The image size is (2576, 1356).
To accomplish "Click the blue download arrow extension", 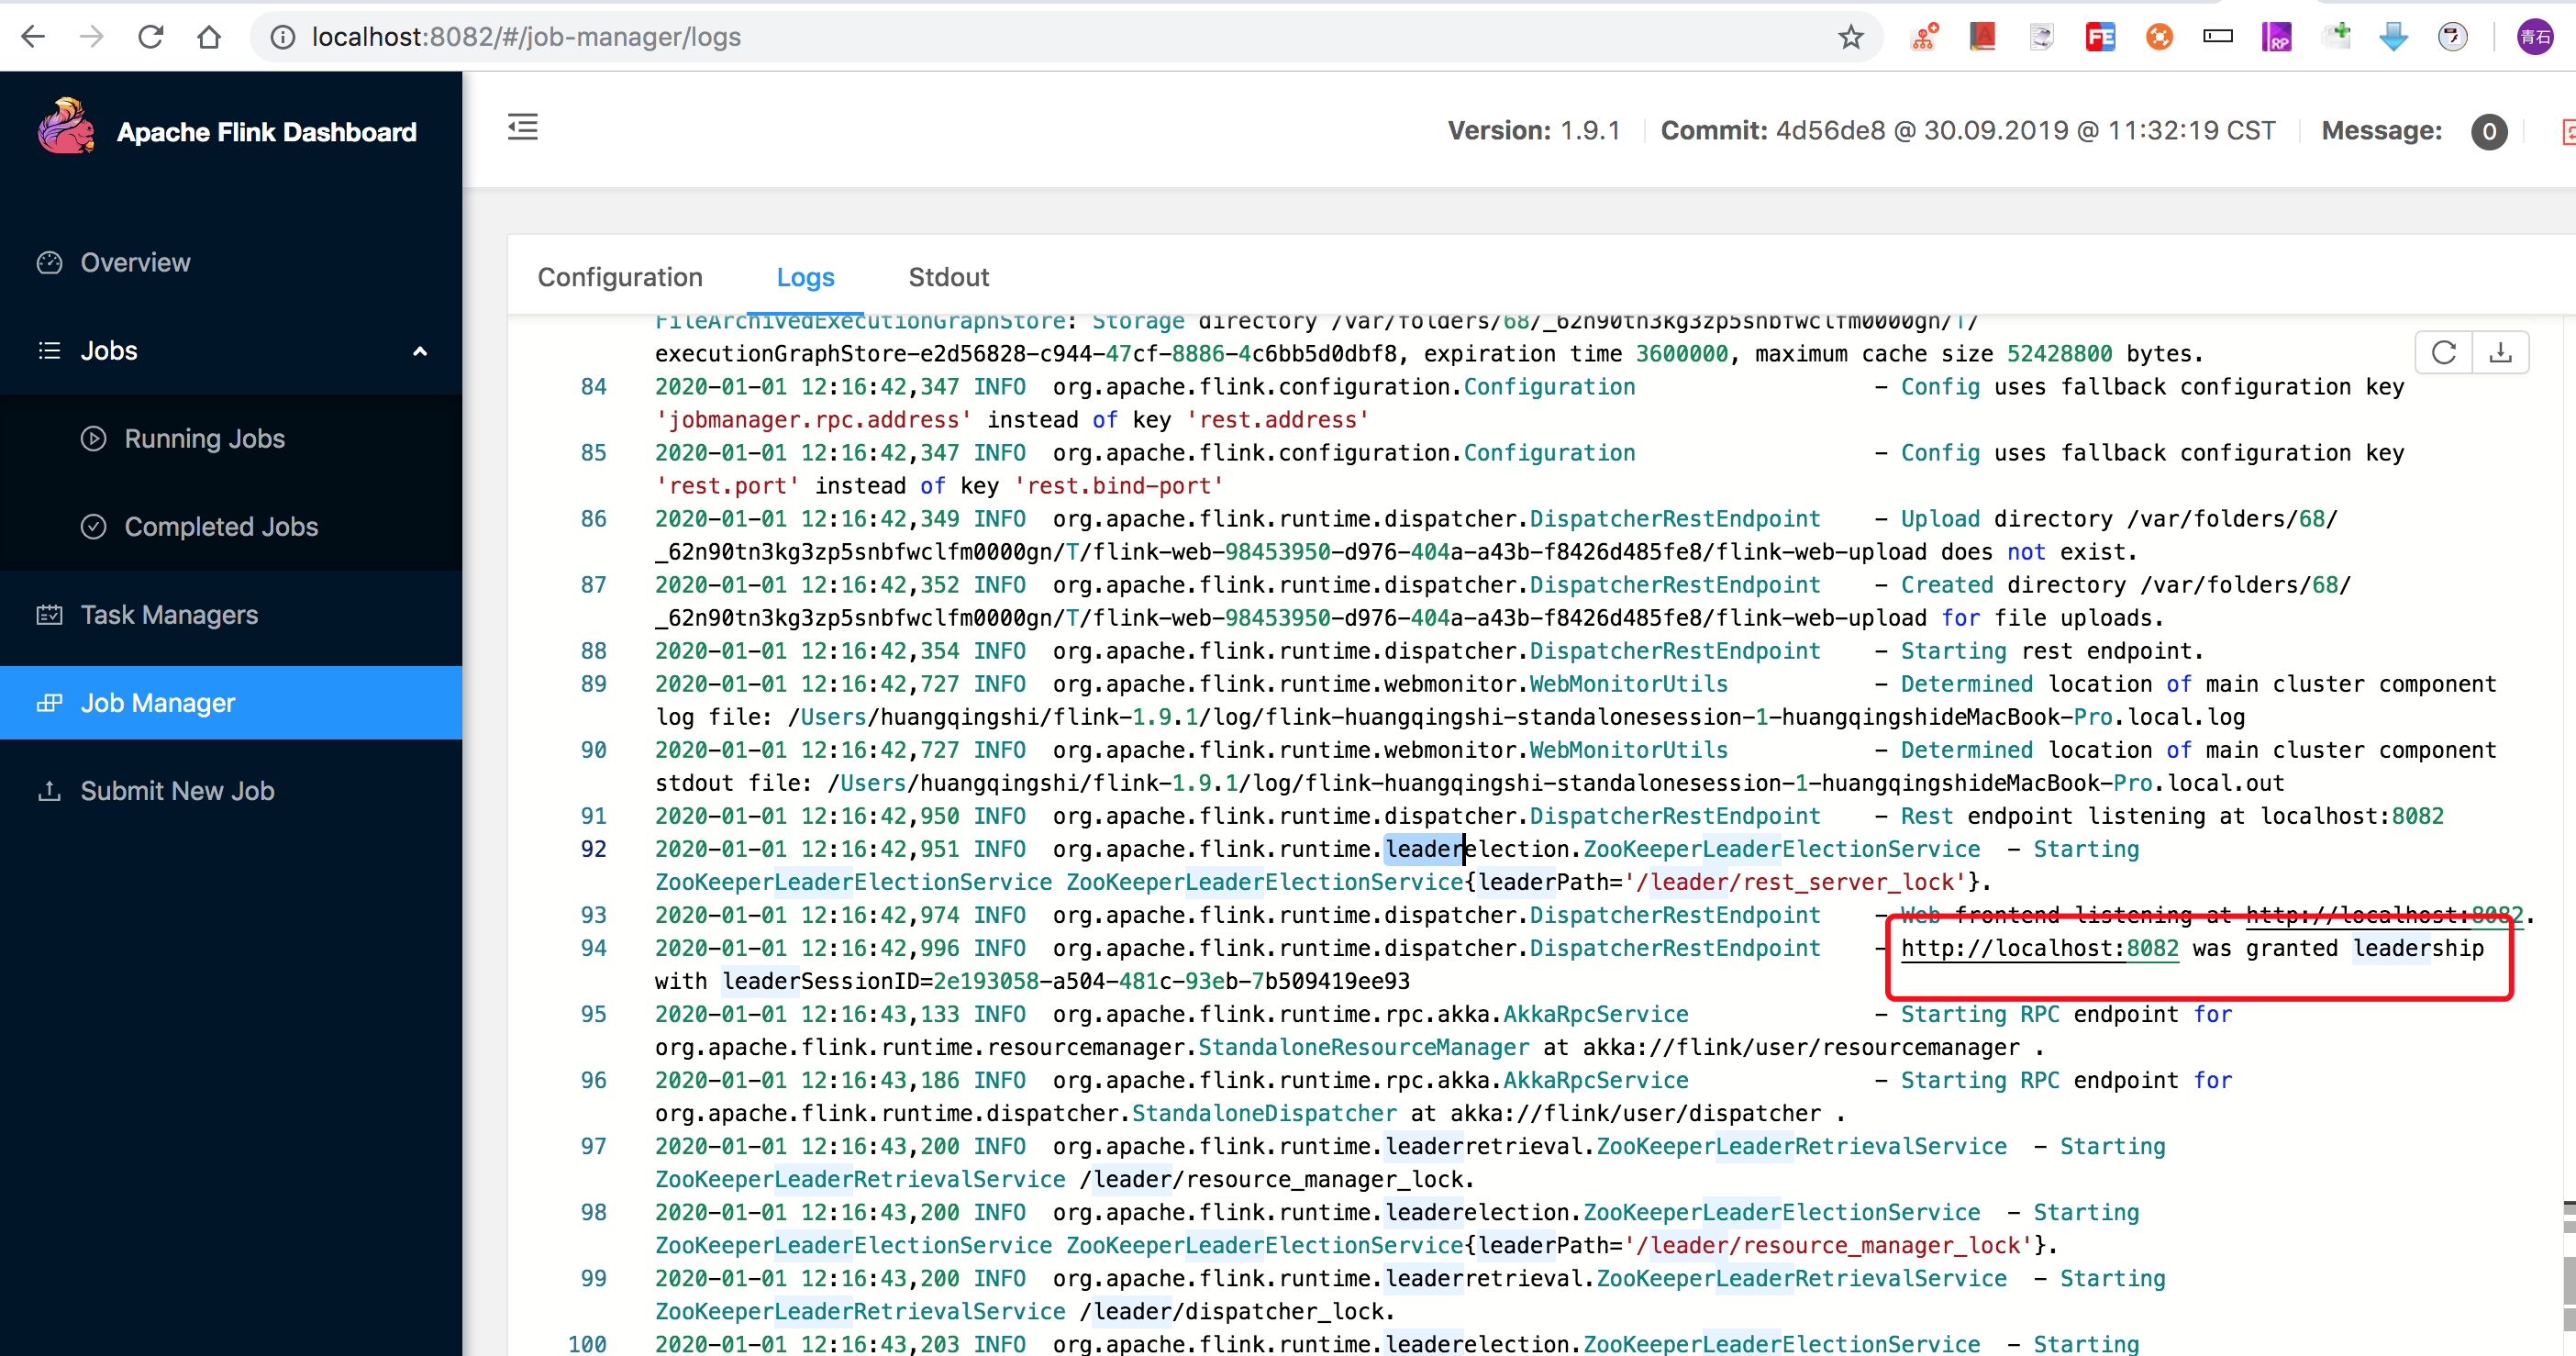I will pyautogui.click(x=2393, y=37).
